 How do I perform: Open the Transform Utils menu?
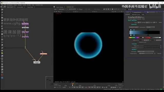[x=39, y=5]
